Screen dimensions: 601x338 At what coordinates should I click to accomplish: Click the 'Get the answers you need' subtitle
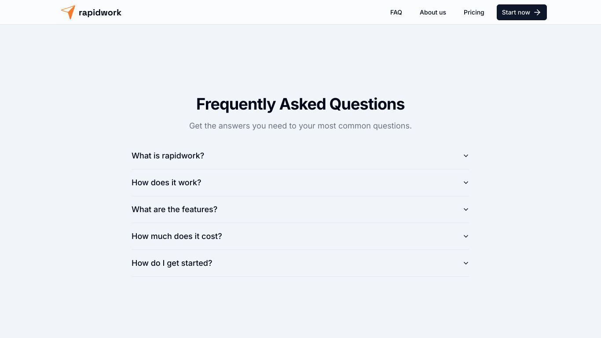(300, 126)
